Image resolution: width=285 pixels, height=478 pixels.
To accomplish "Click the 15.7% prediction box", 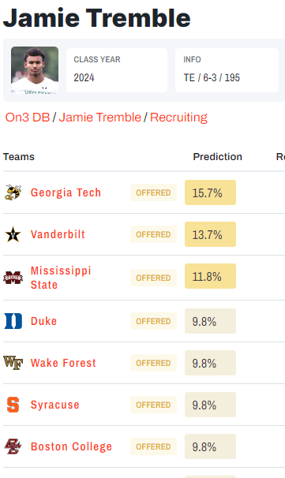I will [210, 192].
